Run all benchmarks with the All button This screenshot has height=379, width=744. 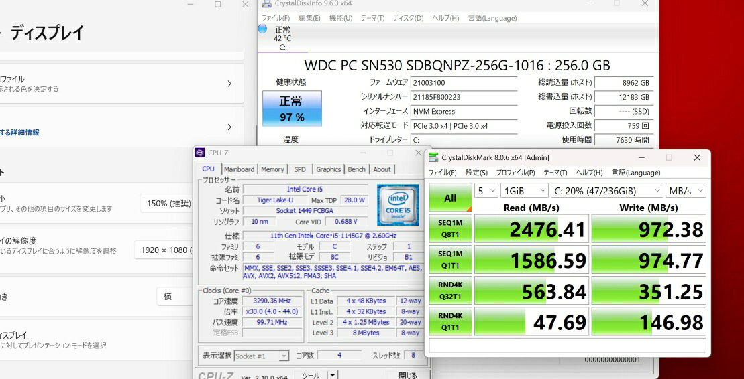click(x=450, y=198)
